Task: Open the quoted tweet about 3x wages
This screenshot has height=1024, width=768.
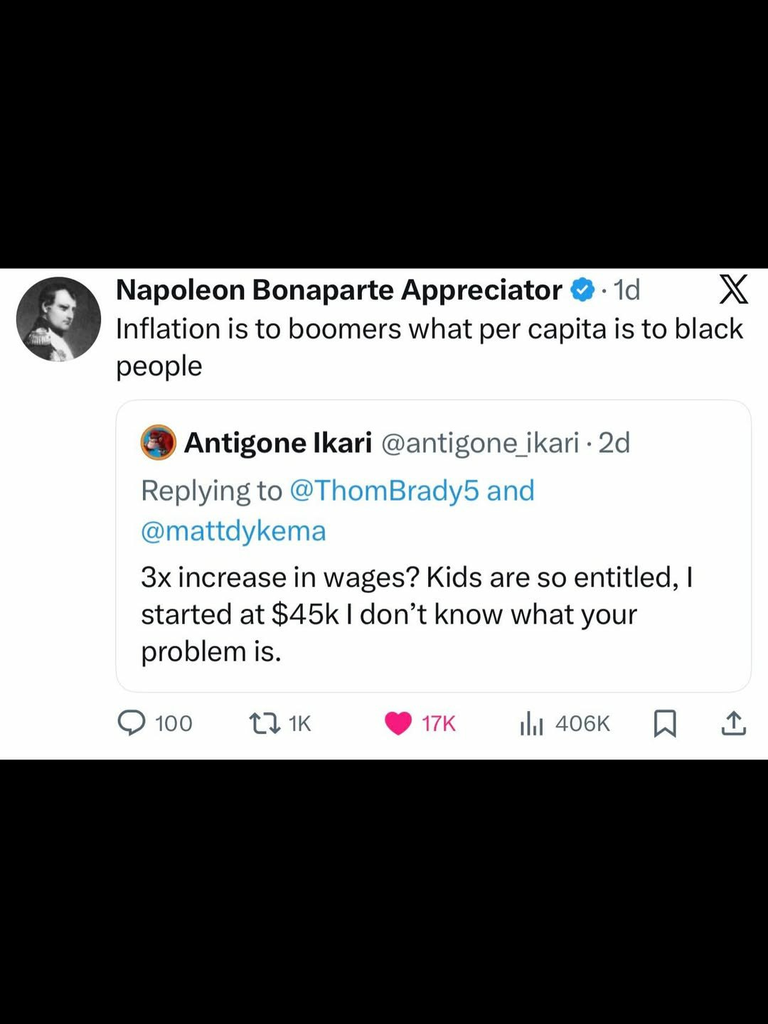Action: 416,614
